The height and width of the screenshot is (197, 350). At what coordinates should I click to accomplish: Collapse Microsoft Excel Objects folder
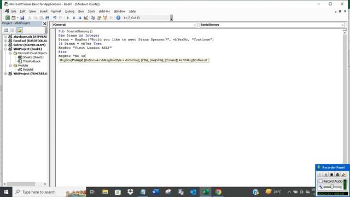point(10,53)
